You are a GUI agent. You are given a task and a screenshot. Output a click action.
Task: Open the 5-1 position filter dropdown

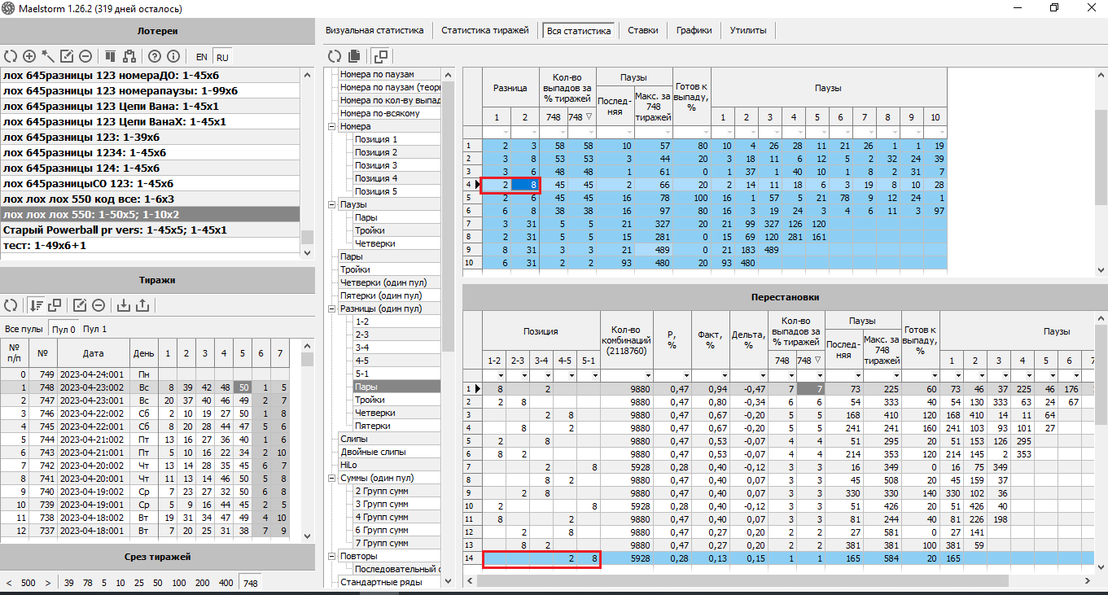tap(594, 375)
